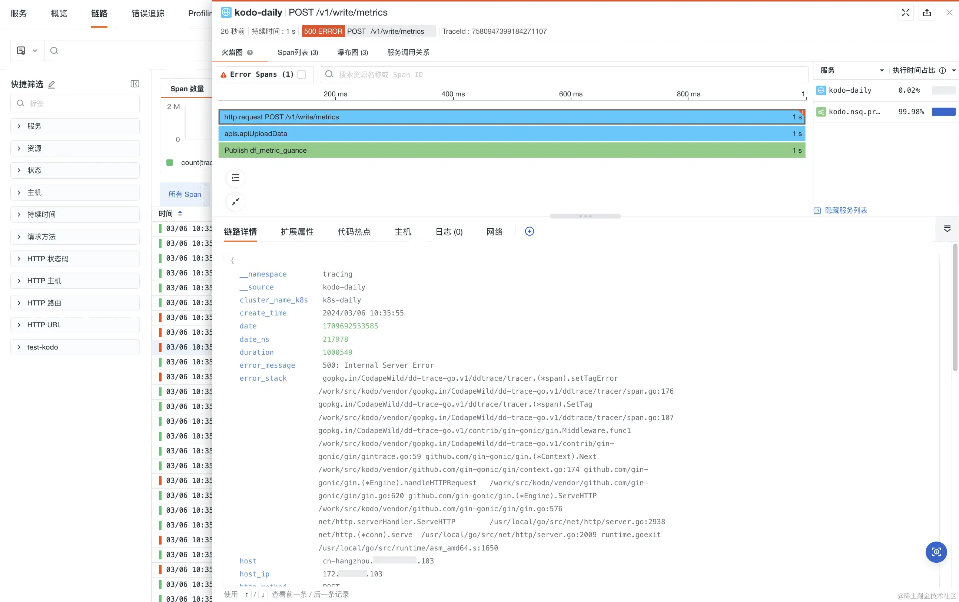This screenshot has width=959, height=602.
Task: Click the help icon next to 火焰图
Action: (250, 53)
